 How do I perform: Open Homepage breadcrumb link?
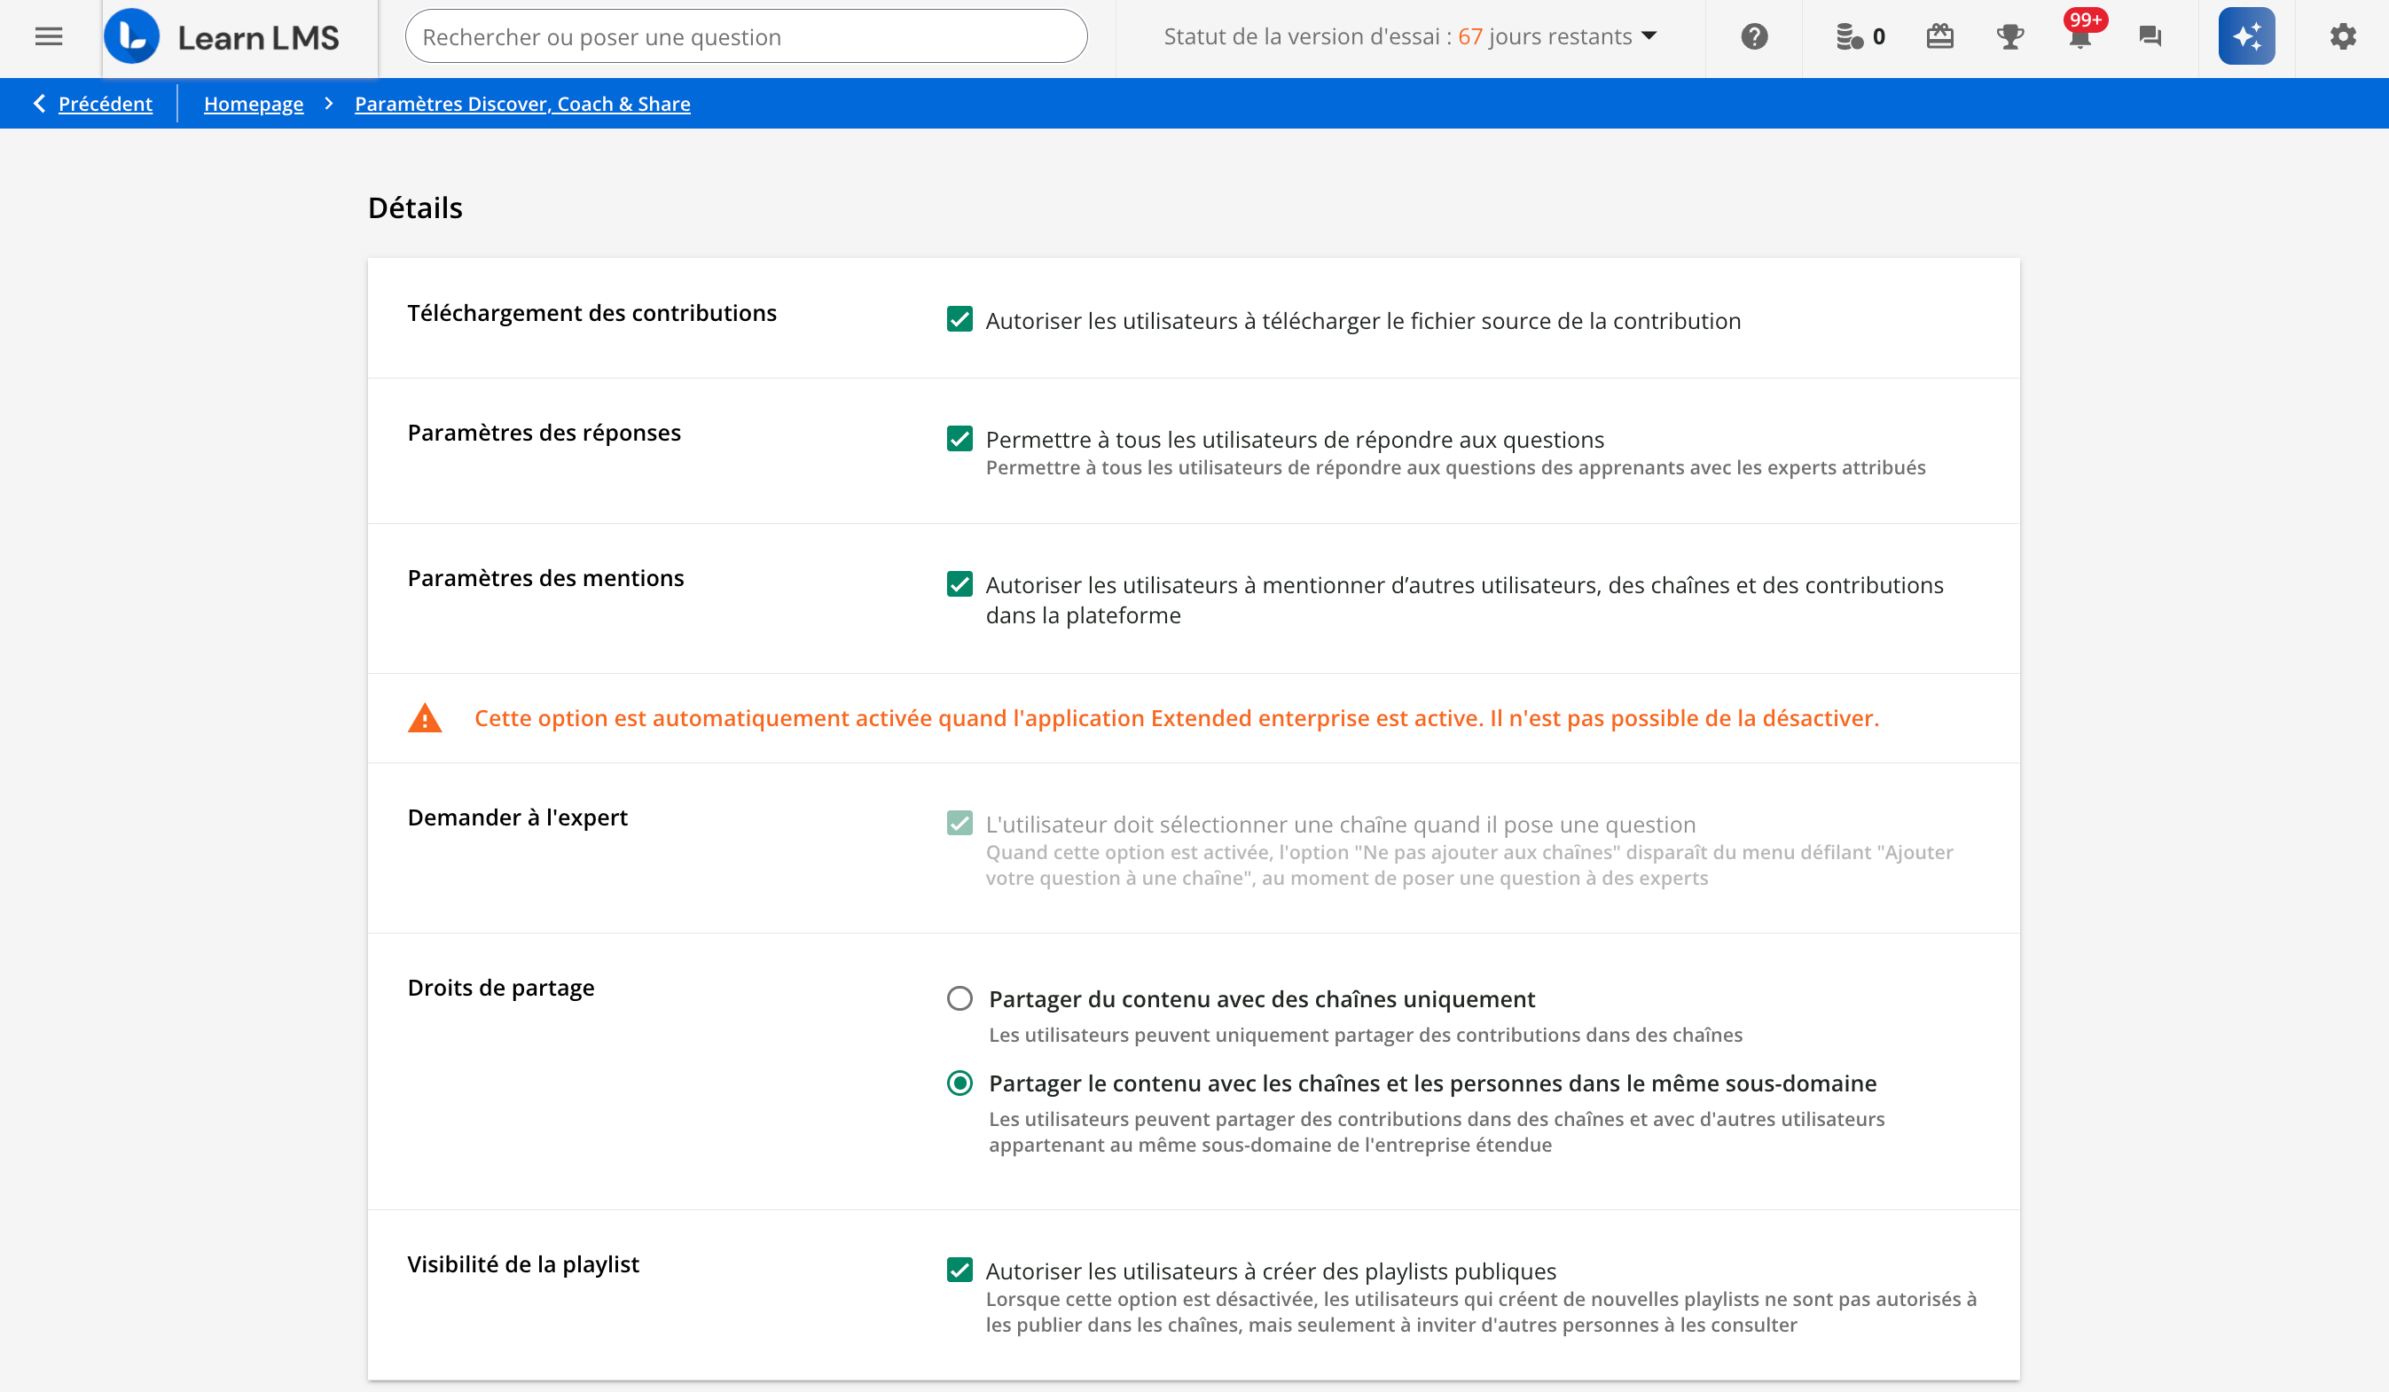click(x=253, y=103)
